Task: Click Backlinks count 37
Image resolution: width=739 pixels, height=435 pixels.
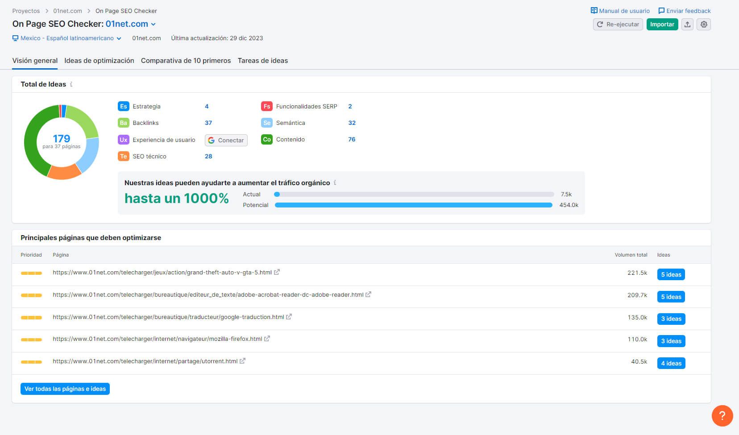Action: [208, 123]
